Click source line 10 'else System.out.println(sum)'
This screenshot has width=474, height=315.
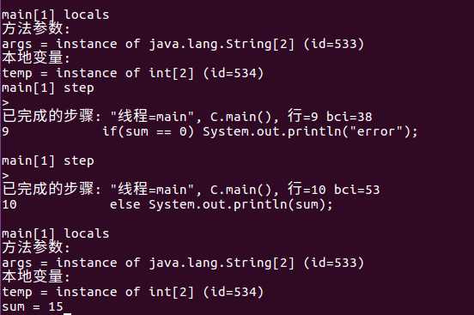click(167, 204)
